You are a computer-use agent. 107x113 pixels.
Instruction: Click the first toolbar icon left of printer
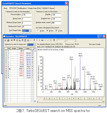point(5,40)
